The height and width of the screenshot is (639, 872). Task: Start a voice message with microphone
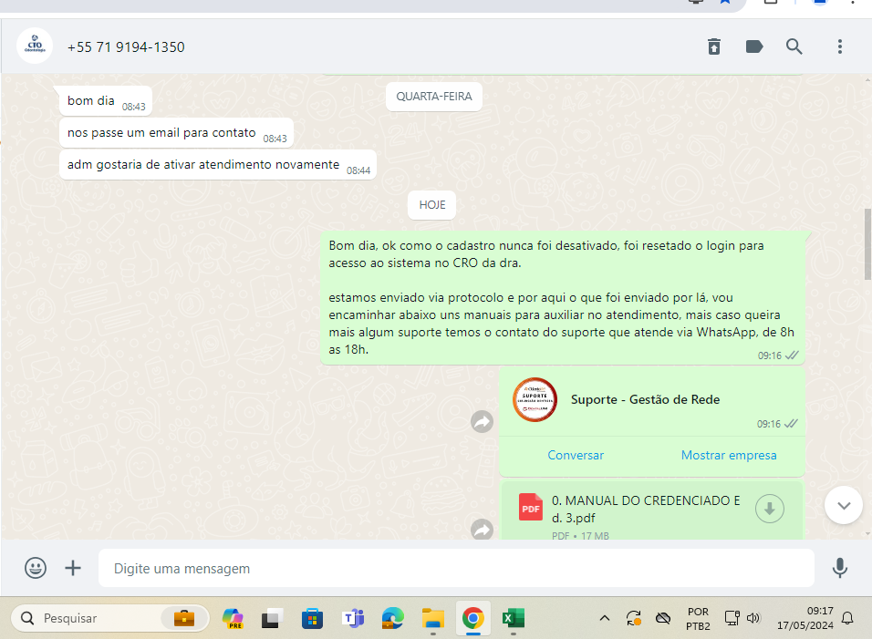pyautogui.click(x=840, y=568)
